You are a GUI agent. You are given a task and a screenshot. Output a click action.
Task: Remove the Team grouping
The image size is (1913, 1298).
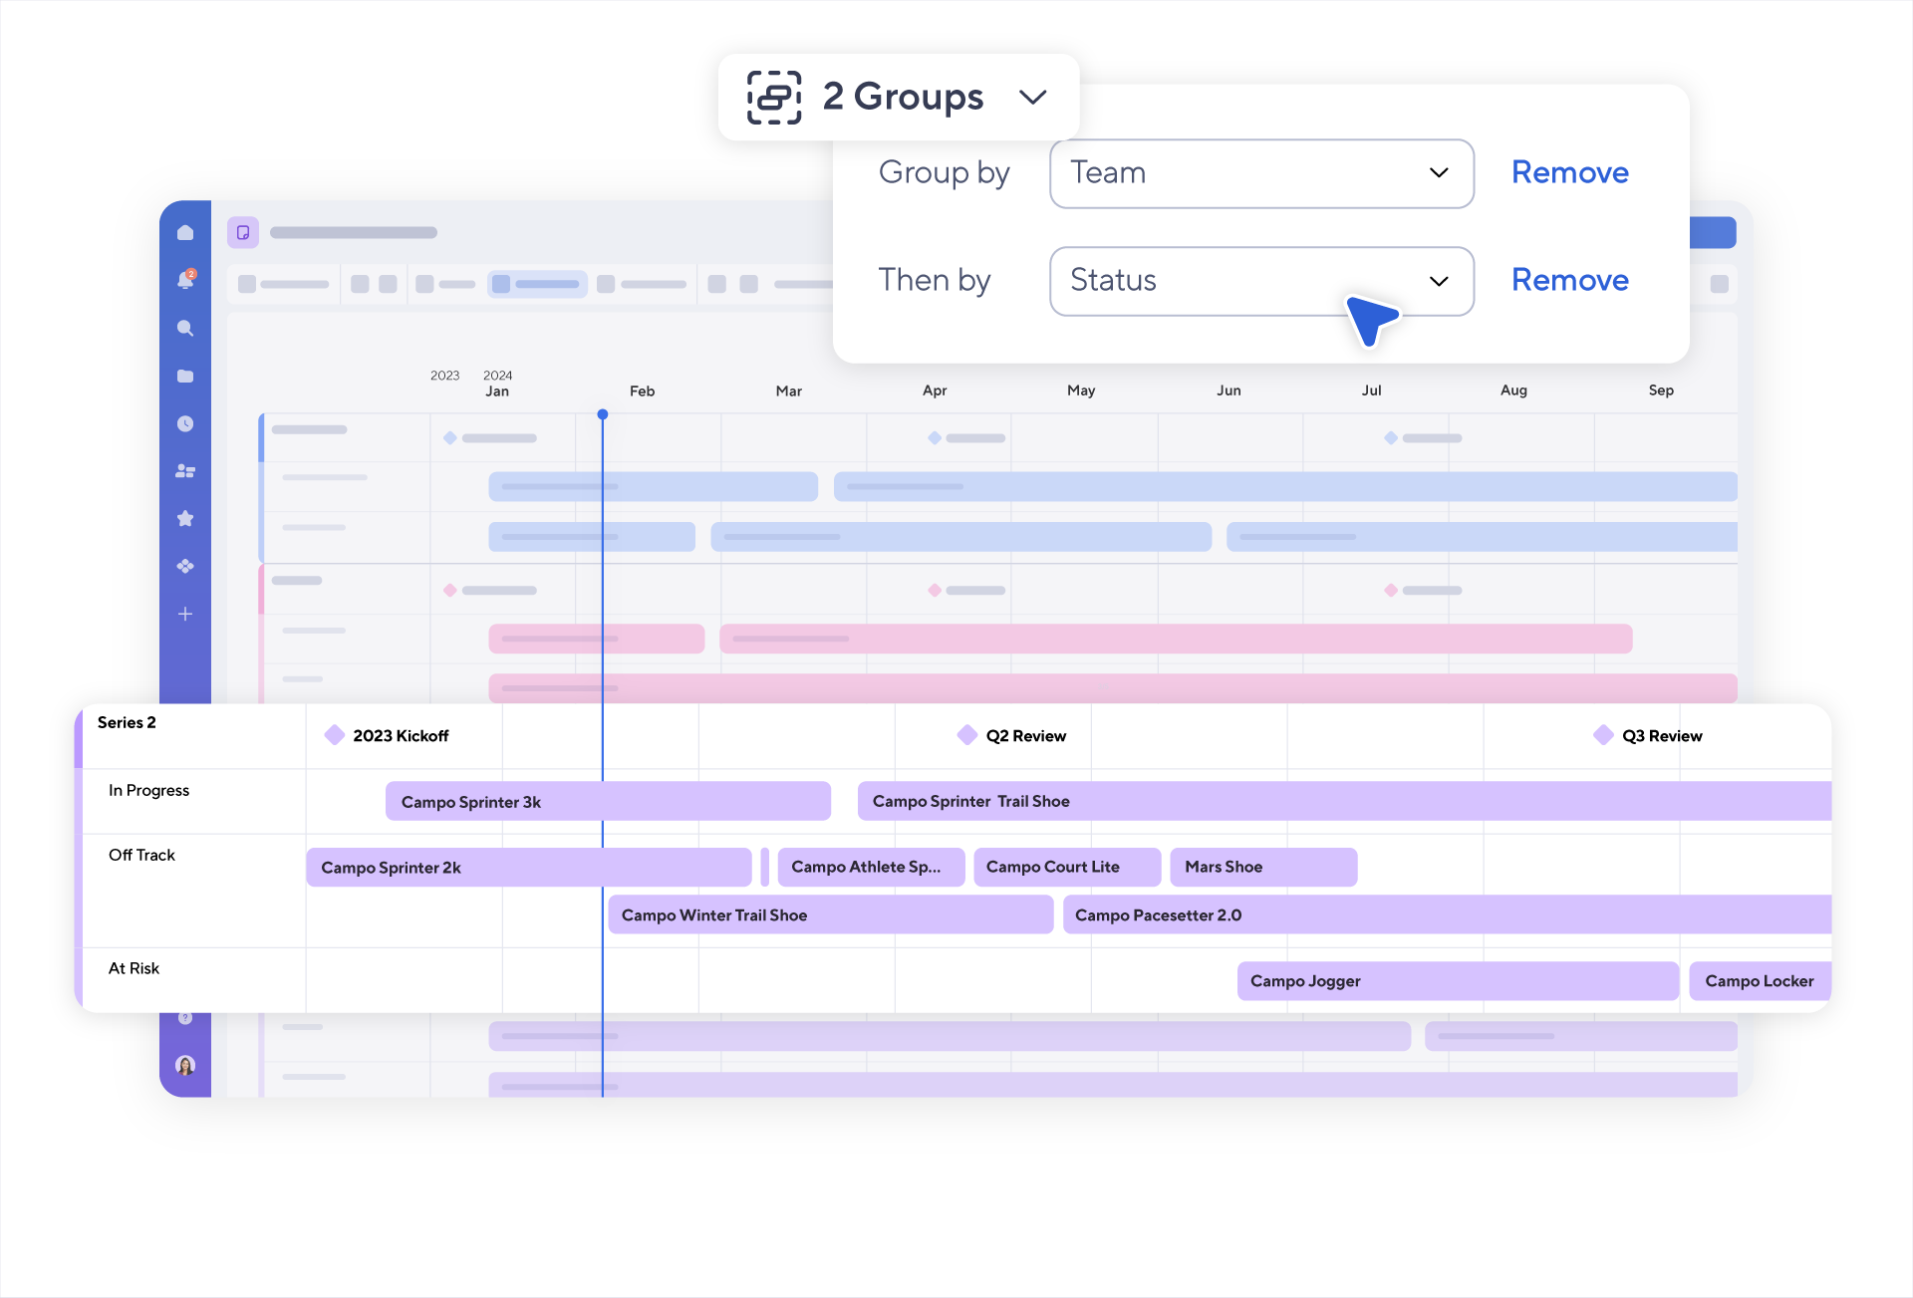1569,173
